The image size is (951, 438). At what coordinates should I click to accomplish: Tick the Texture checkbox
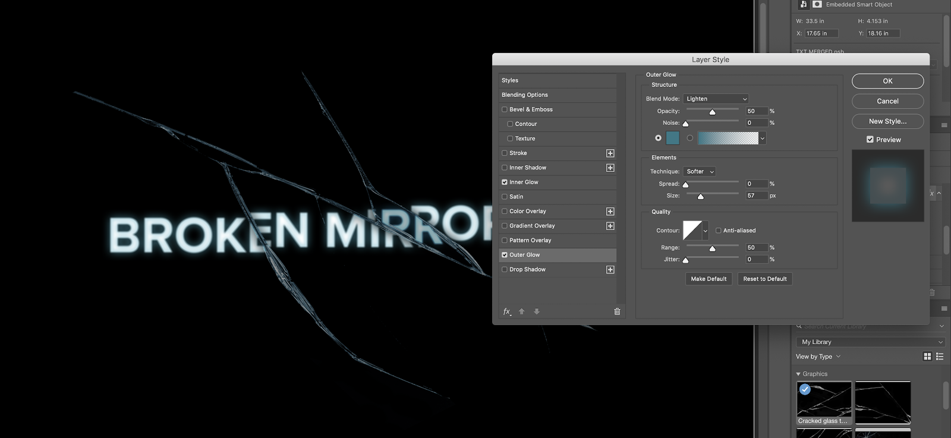pyautogui.click(x=510, y=138)
